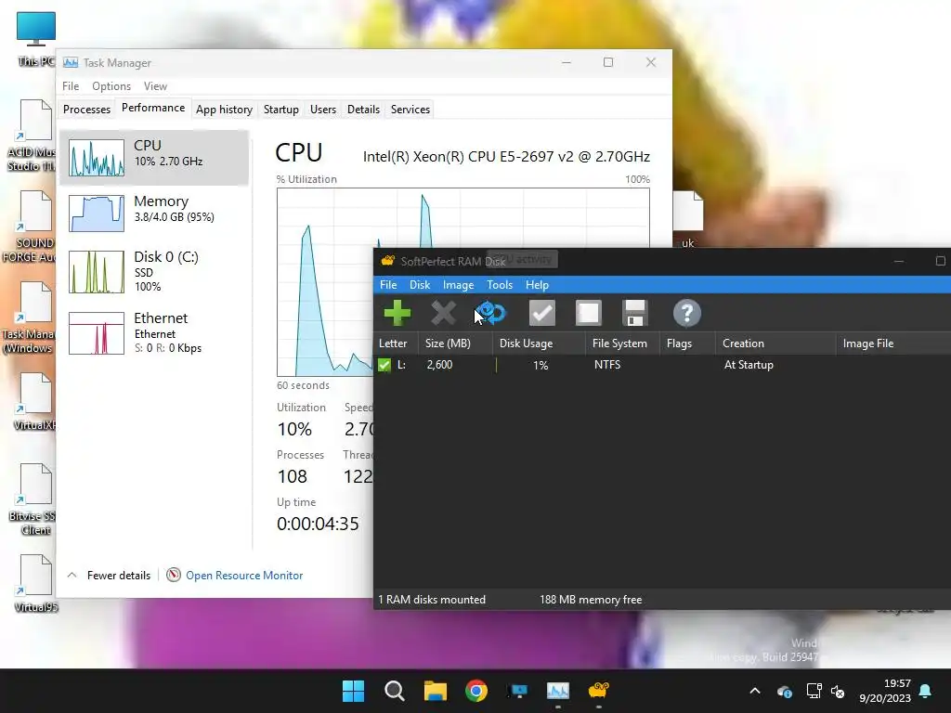Maximize the Task Manager window
This screenshot has width=951, height=713.
[x=608, y=62]
